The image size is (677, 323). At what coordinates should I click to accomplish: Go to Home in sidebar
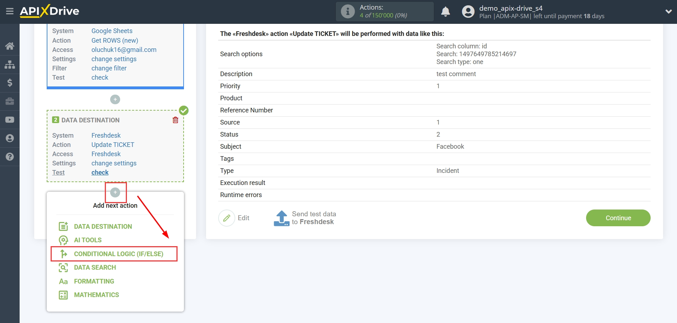coord(10,46)
